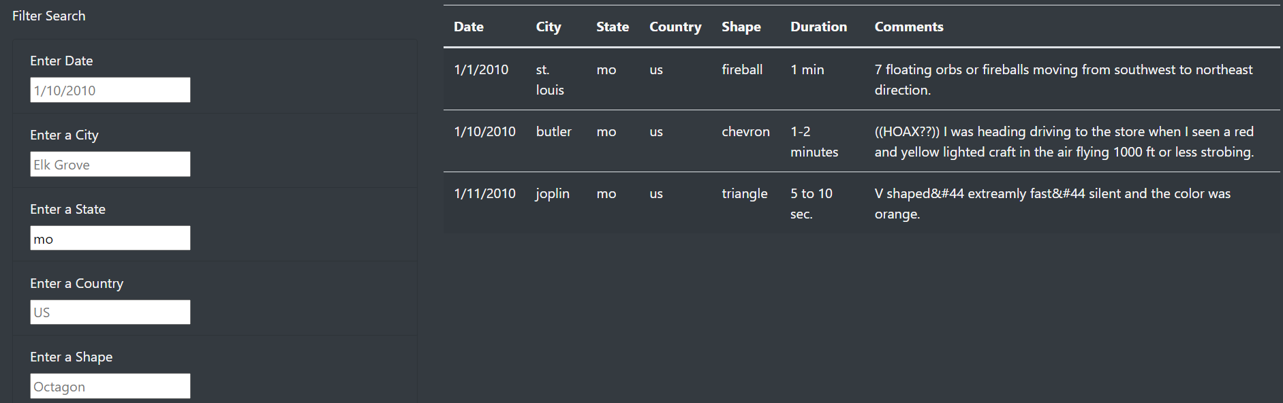Click the chevron shape entry for butler
Image resolution: width=1283 pixels, height=403 pixels.
pos(745,131)
